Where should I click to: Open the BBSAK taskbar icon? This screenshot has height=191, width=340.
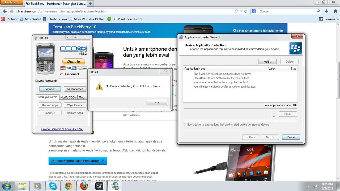[99, 186]
